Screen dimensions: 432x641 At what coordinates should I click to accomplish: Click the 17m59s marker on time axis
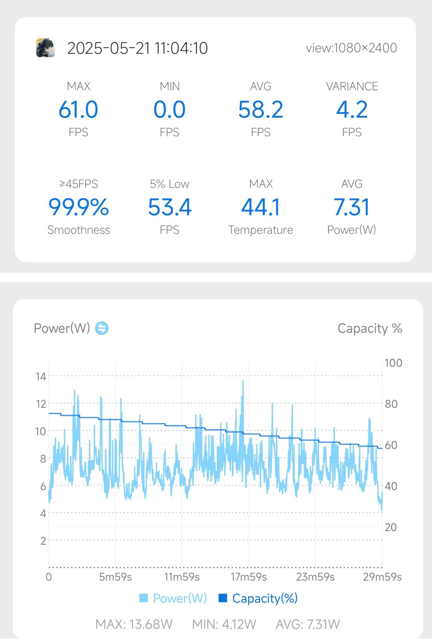point(249,577)
